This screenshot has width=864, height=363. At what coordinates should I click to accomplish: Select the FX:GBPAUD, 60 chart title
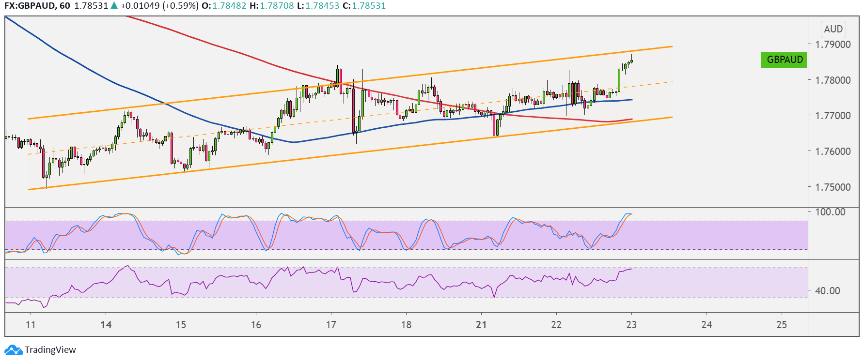(x=37, y=6)
